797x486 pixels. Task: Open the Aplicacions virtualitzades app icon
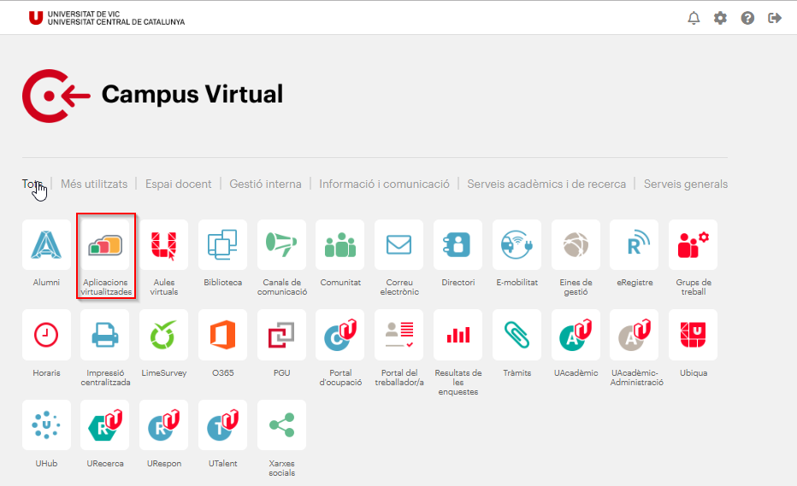(x=106, y=245)
